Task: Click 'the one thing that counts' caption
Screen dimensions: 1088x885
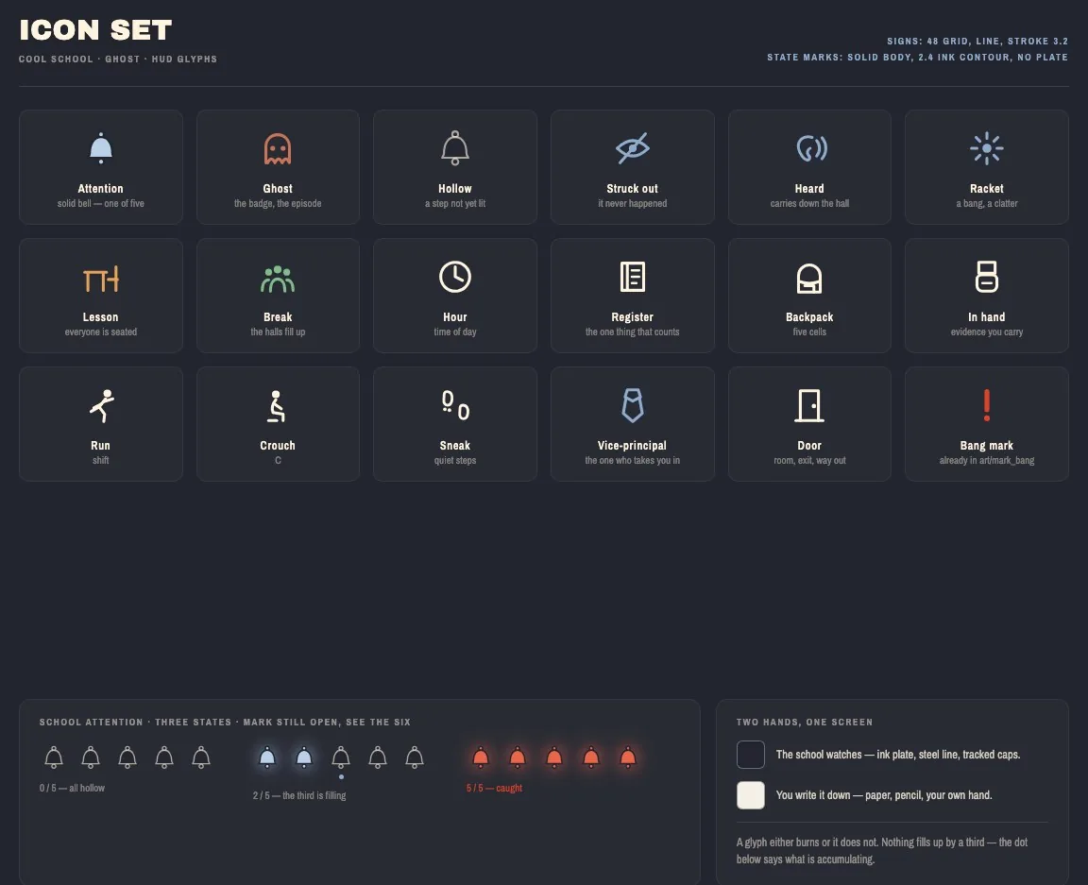Action: (632, 332)
